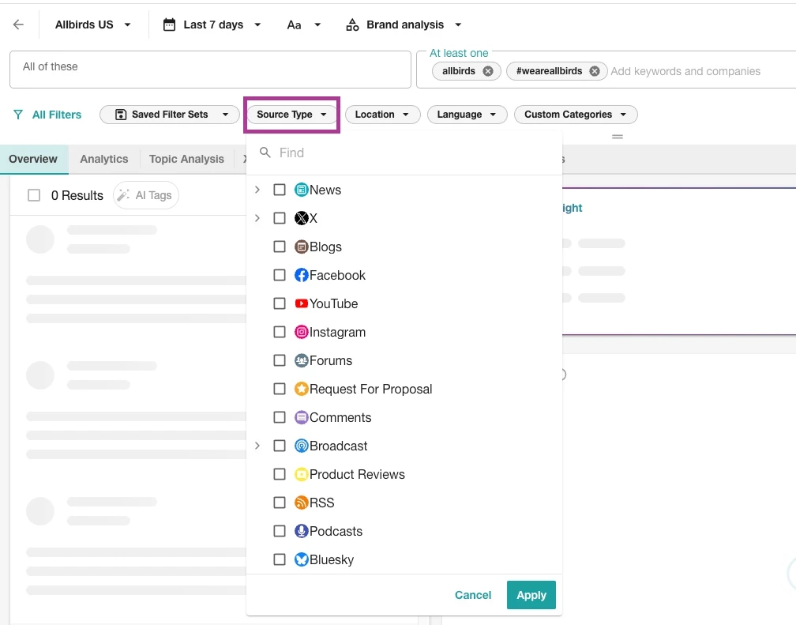Click the calendar icon beside Last 7 days
The image size is (796, 625).
pos(169,24)
